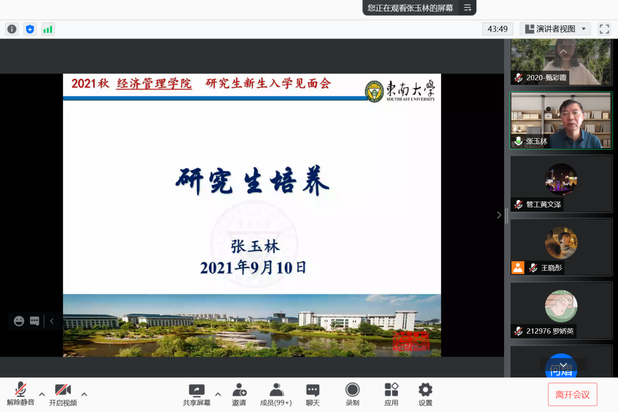Open 设置 settings gear
Screen dimensions: 618x412
(425, 394)
